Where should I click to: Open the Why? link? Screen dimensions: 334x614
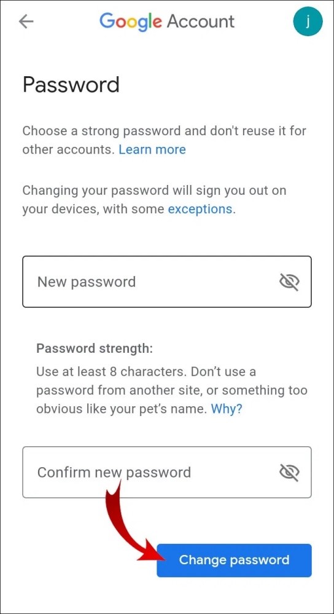(x=227, y=409)
